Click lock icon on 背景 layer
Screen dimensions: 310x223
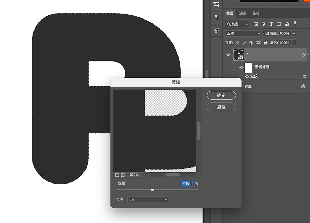pos(303,86)
